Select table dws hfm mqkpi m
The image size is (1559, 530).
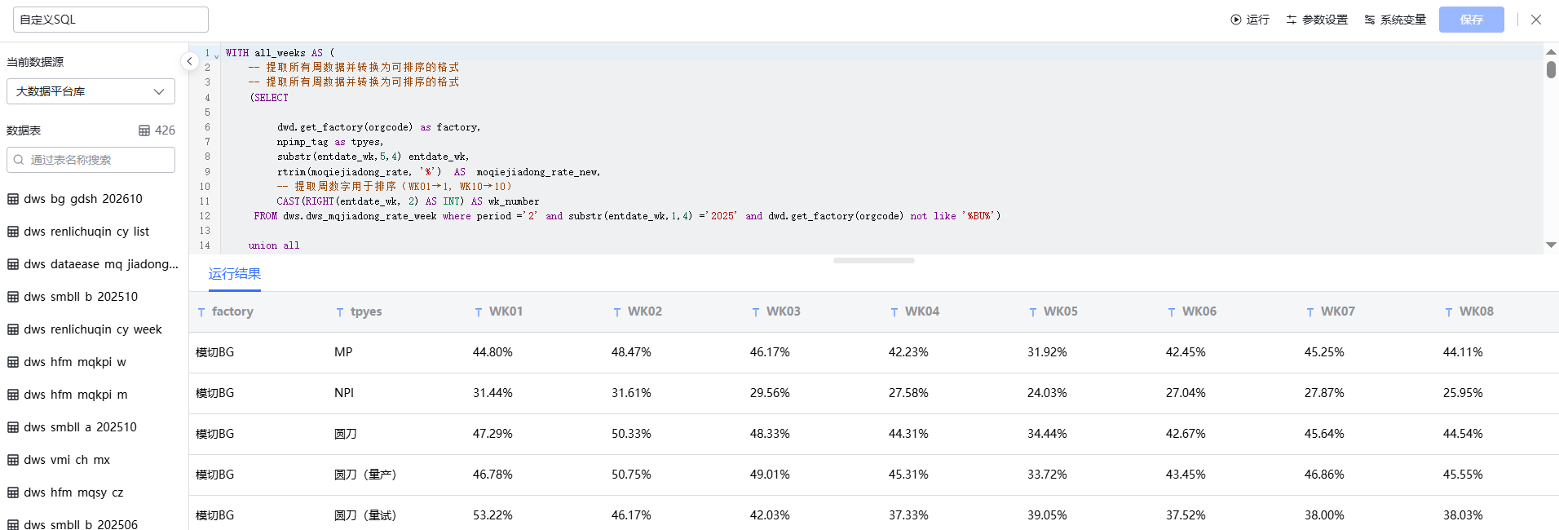click(x=75, y=395)
